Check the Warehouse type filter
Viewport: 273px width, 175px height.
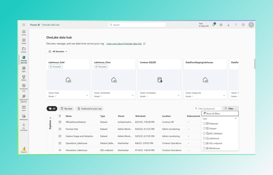204,148
